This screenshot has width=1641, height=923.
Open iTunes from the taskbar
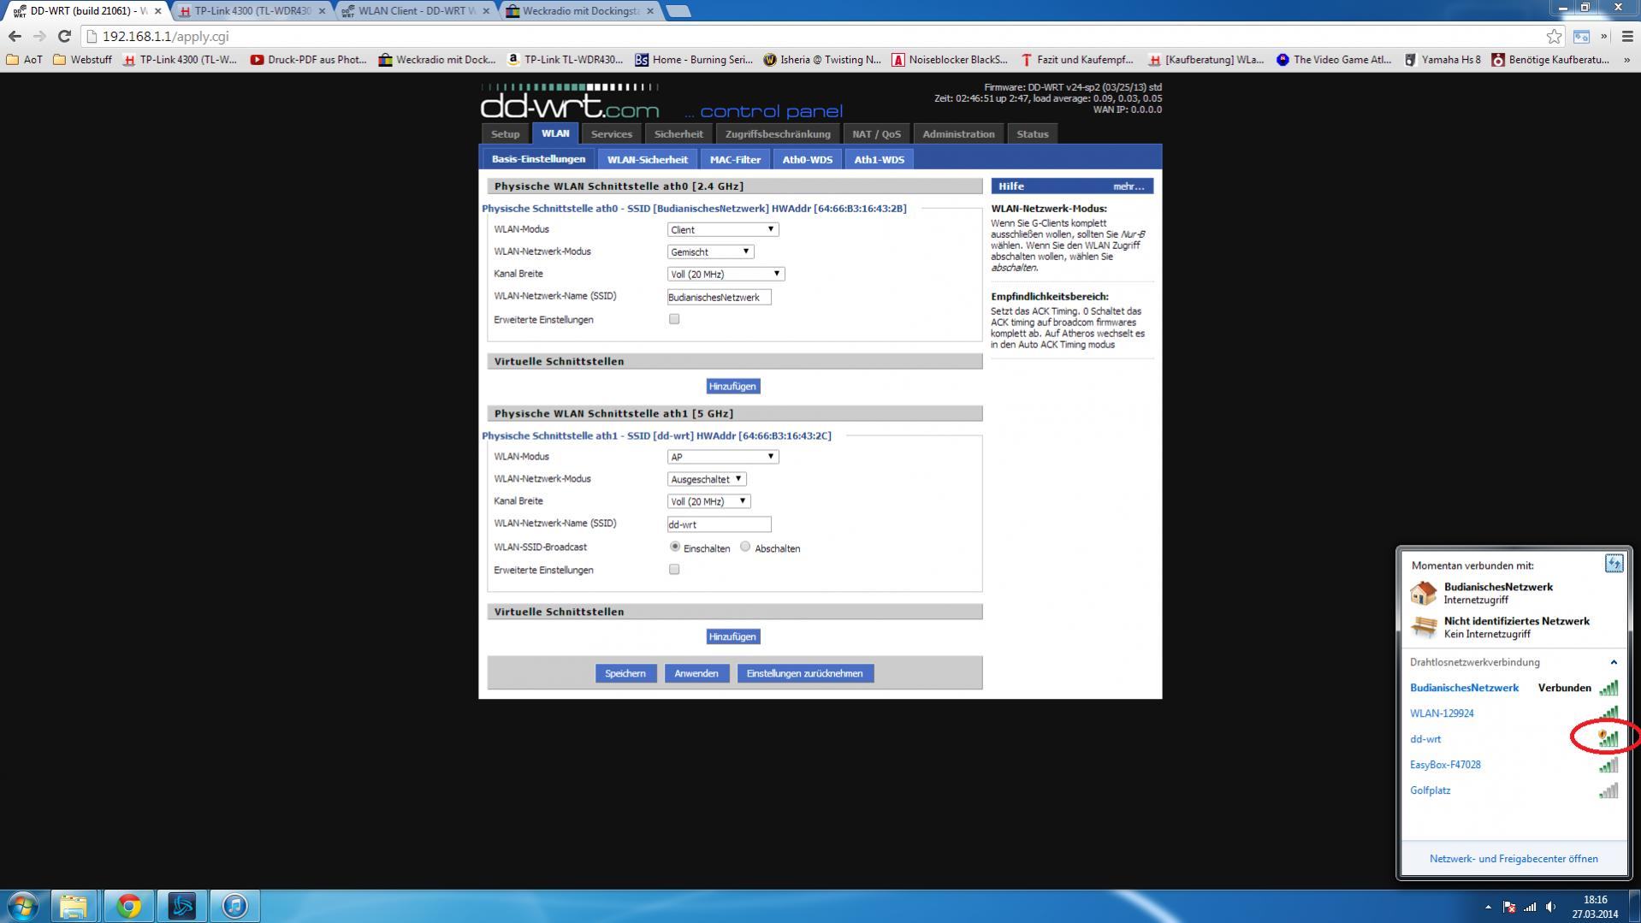click(x=234, y=905)
